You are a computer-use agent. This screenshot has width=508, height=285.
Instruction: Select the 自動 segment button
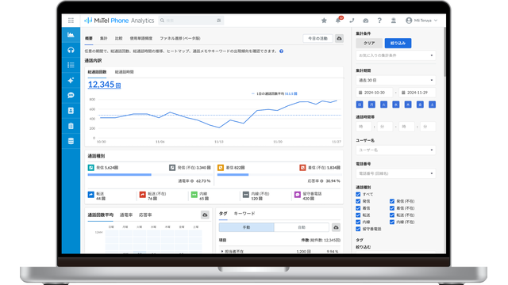pyautogui.click(x=302, y=227)
